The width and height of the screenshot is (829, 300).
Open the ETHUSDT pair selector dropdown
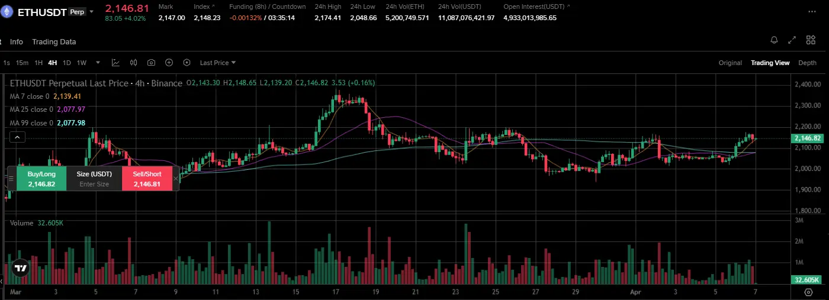click(91, 12)
